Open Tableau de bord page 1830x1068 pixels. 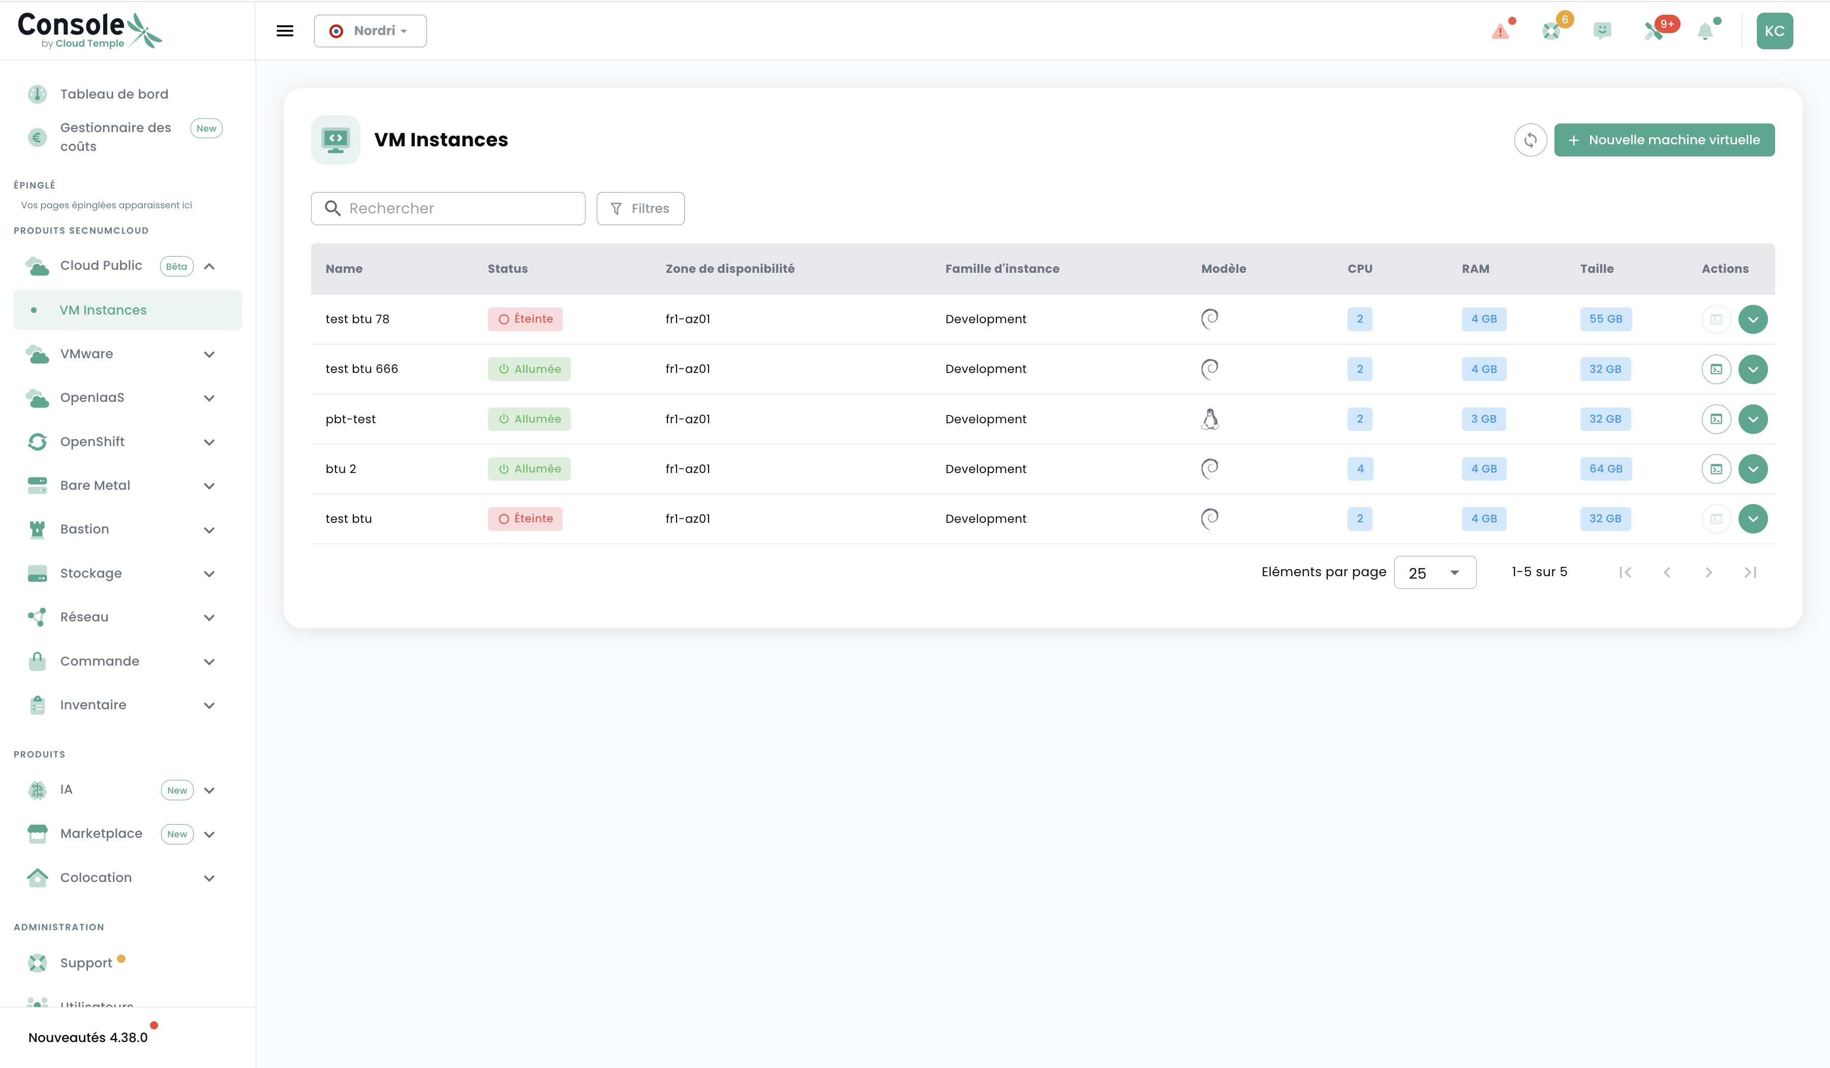(114, 93)
